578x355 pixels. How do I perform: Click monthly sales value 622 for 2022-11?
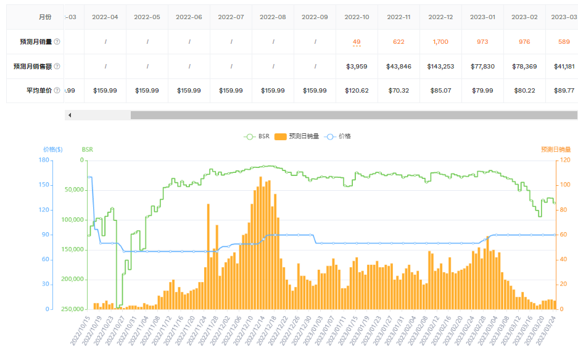click(x=398, y=42)
